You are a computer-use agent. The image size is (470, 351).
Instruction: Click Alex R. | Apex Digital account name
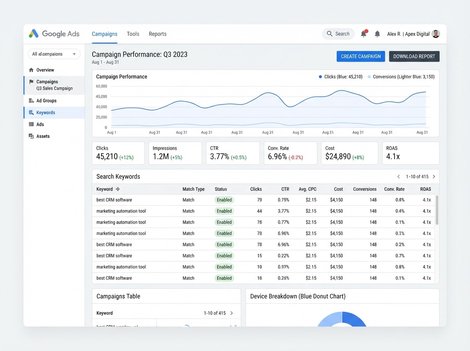[409, 34]
